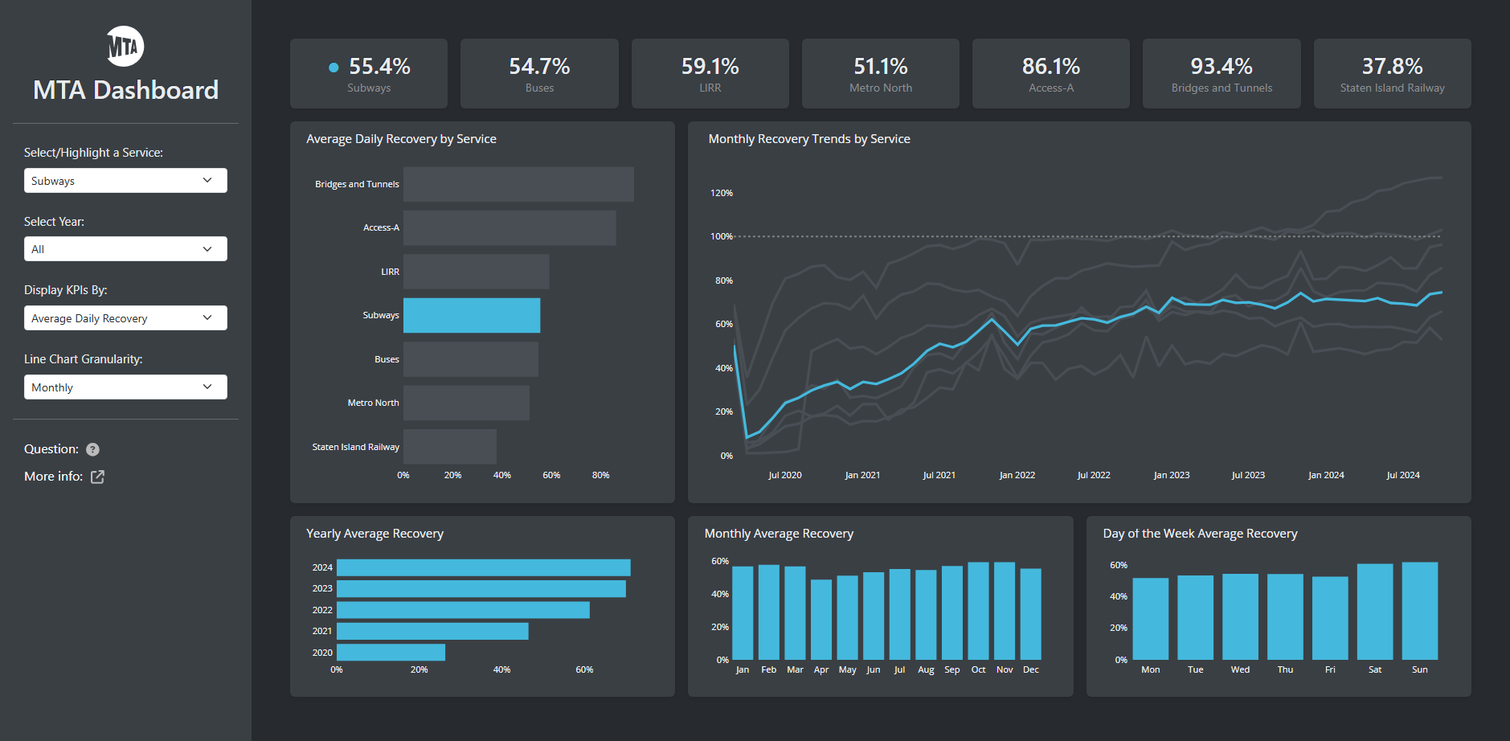Expand the Select/Highlight a Service dropdown
This screenshot has width=1510, height=741.
click(125, 181)
